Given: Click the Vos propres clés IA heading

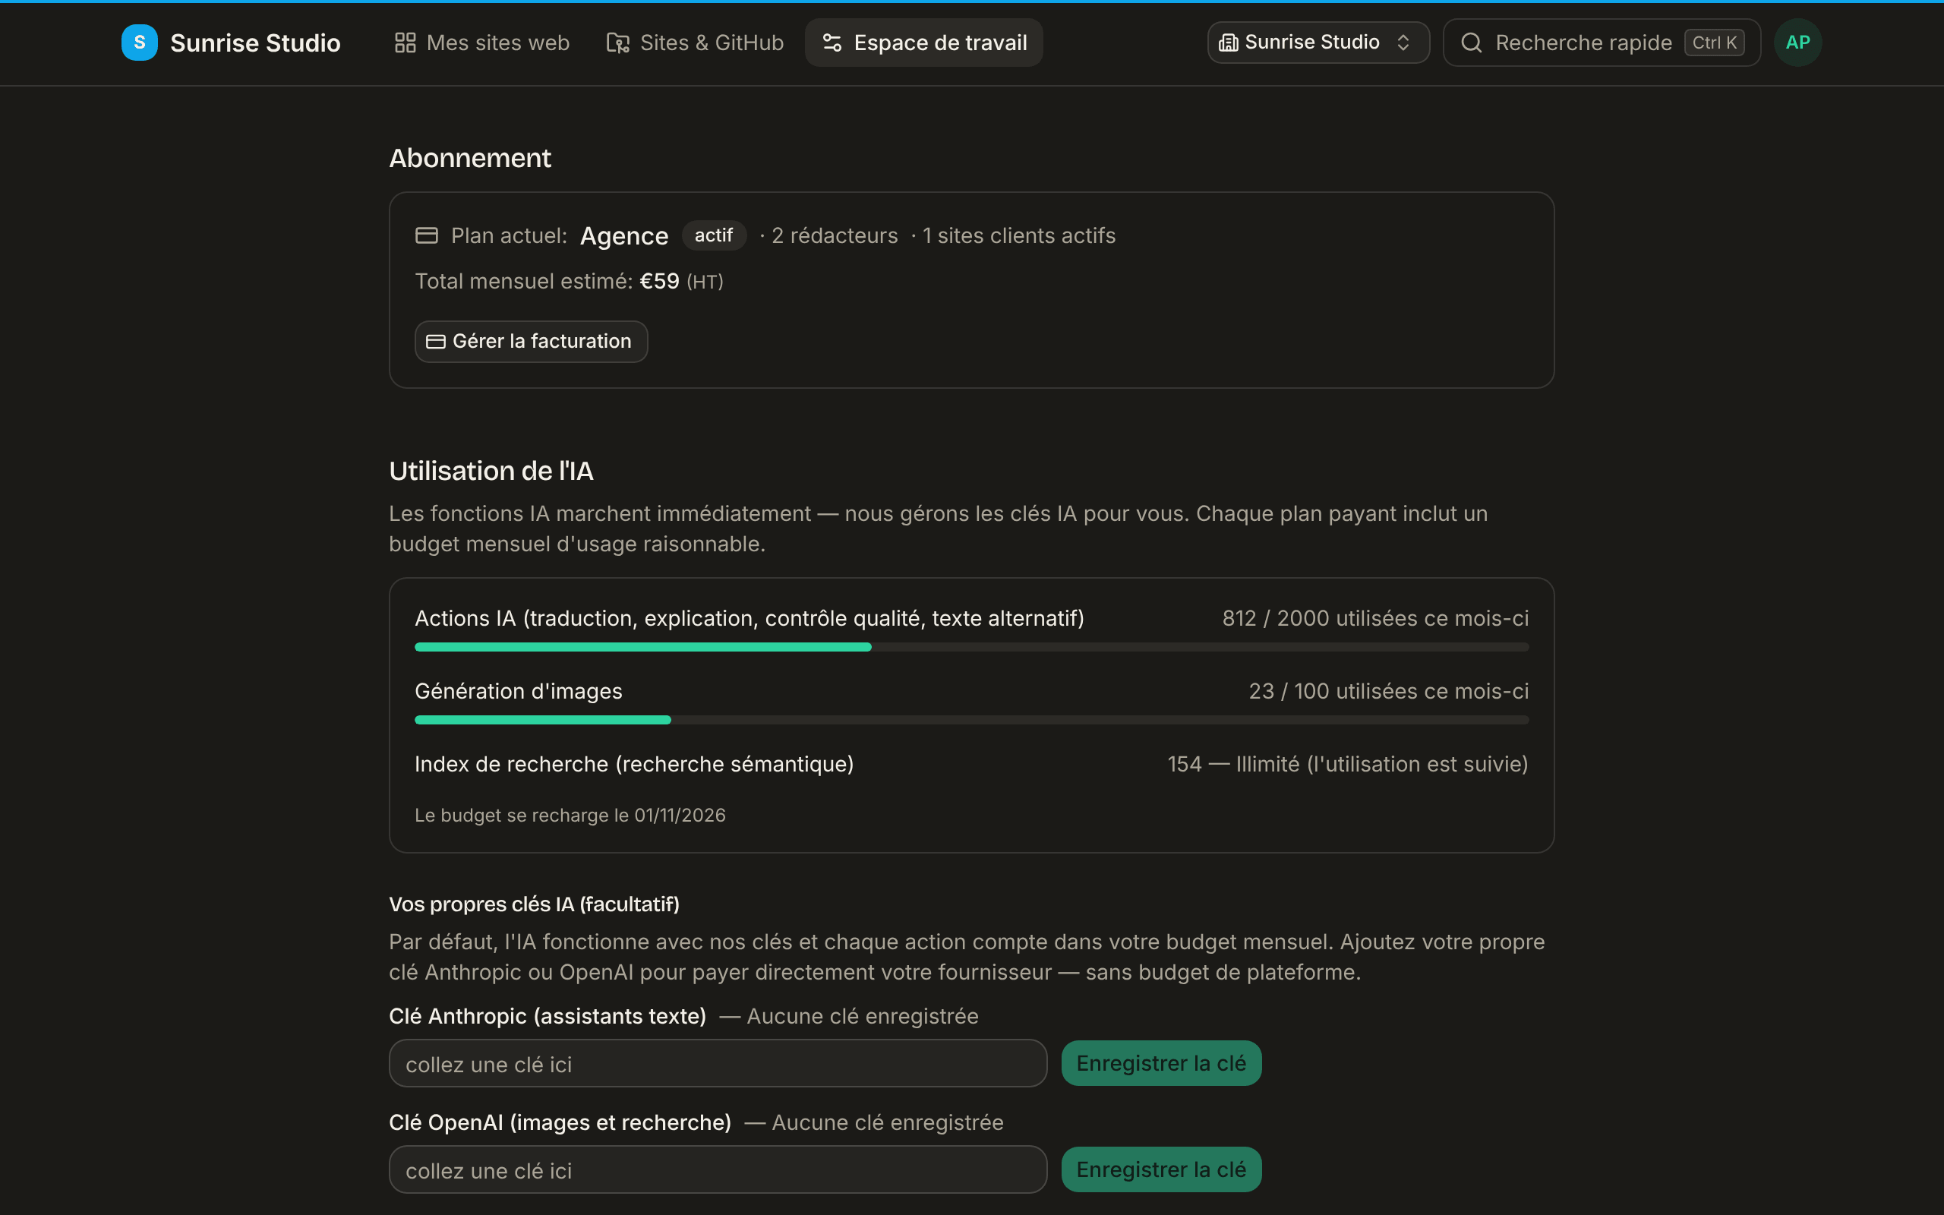Looking at the screenshot, I should point(534,904).
